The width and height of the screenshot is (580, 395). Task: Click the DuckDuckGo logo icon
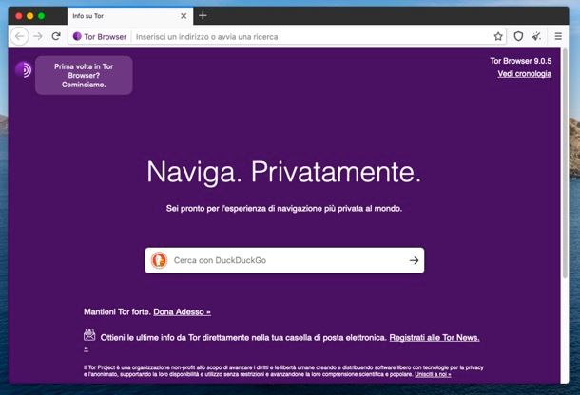point(159,260)
